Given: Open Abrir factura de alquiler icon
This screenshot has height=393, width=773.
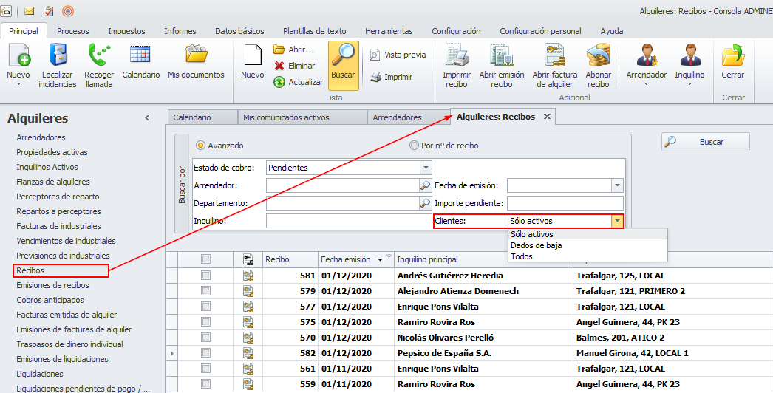Looking at the screenshot, I should pyautogui.click(x=554, y=57).
